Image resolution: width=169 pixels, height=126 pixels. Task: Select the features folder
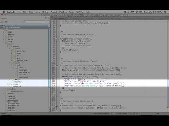point(17,79)
